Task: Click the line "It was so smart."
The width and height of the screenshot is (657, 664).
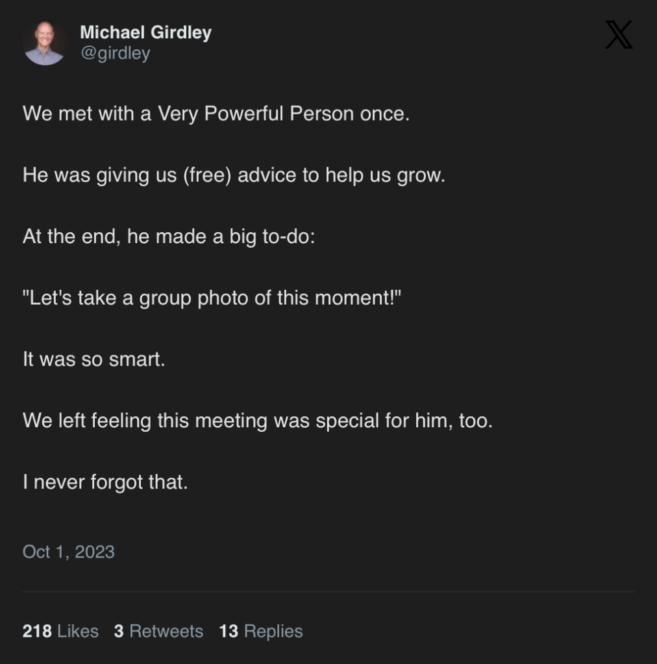Action: coord(93,359)
